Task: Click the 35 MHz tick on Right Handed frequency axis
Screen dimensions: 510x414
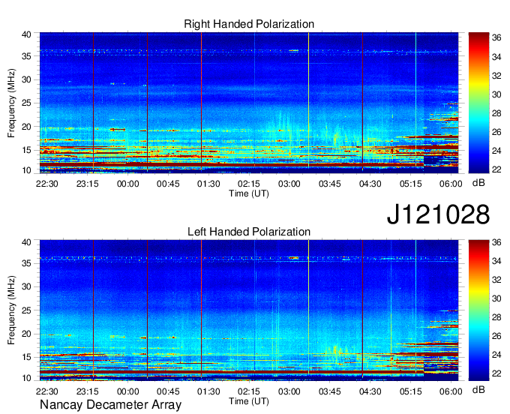Action: click(27, 56)
